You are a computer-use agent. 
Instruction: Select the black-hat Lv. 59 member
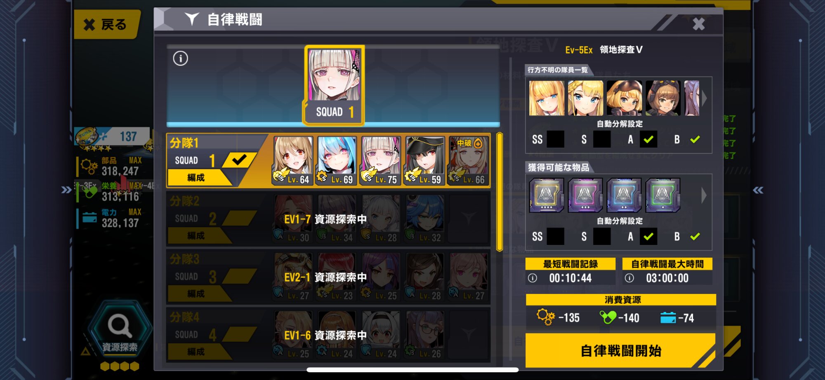click(x=425, y=161)
